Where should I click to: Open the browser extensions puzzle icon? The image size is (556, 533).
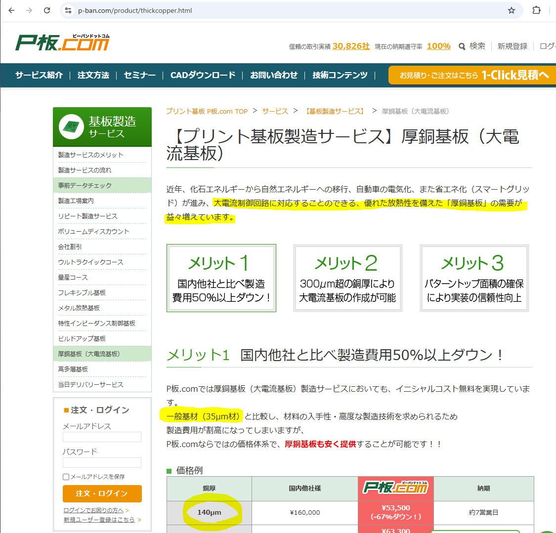536,10
